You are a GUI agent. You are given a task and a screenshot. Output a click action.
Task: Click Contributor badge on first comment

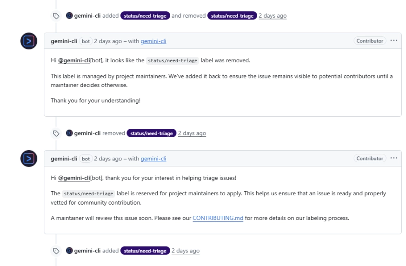[x=370, y=41]
